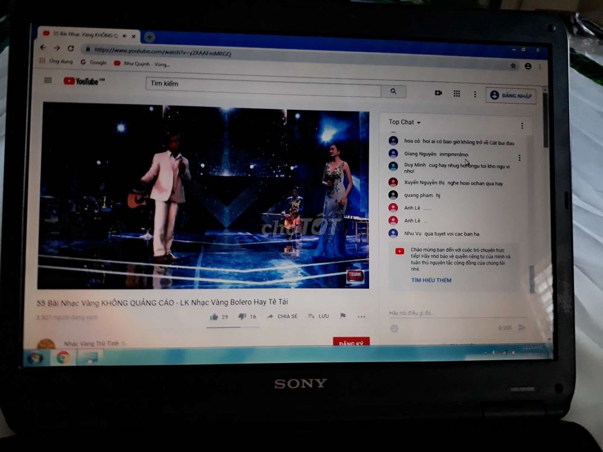Click the chat send arrow icon

pos(522,327)
